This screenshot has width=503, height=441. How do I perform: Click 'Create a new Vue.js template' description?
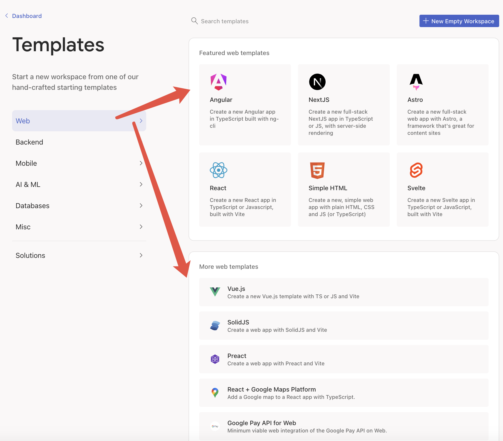[293, 296]
